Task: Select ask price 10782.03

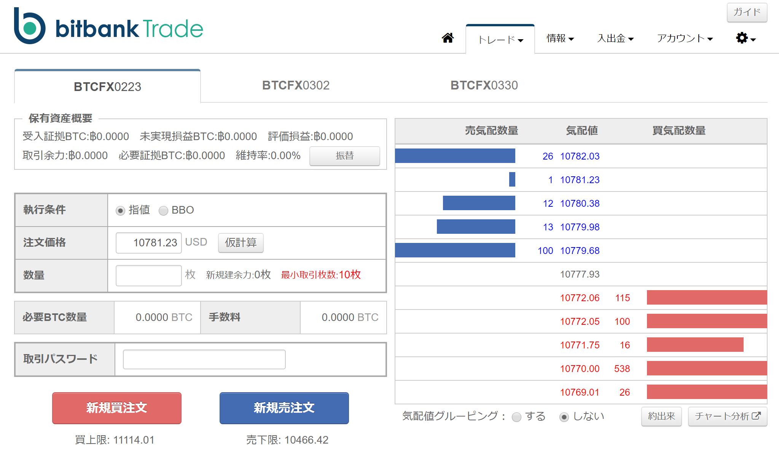Action: (580, 156)
